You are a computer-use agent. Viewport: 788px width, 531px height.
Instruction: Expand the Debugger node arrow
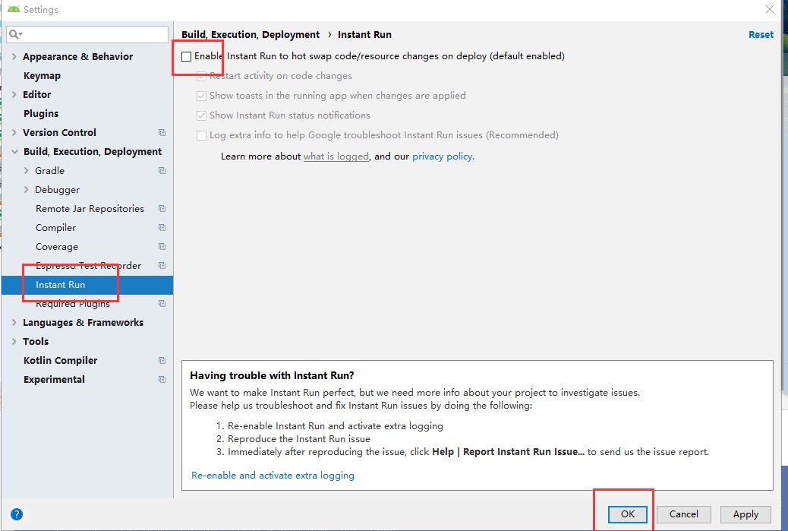coord(26,190)
